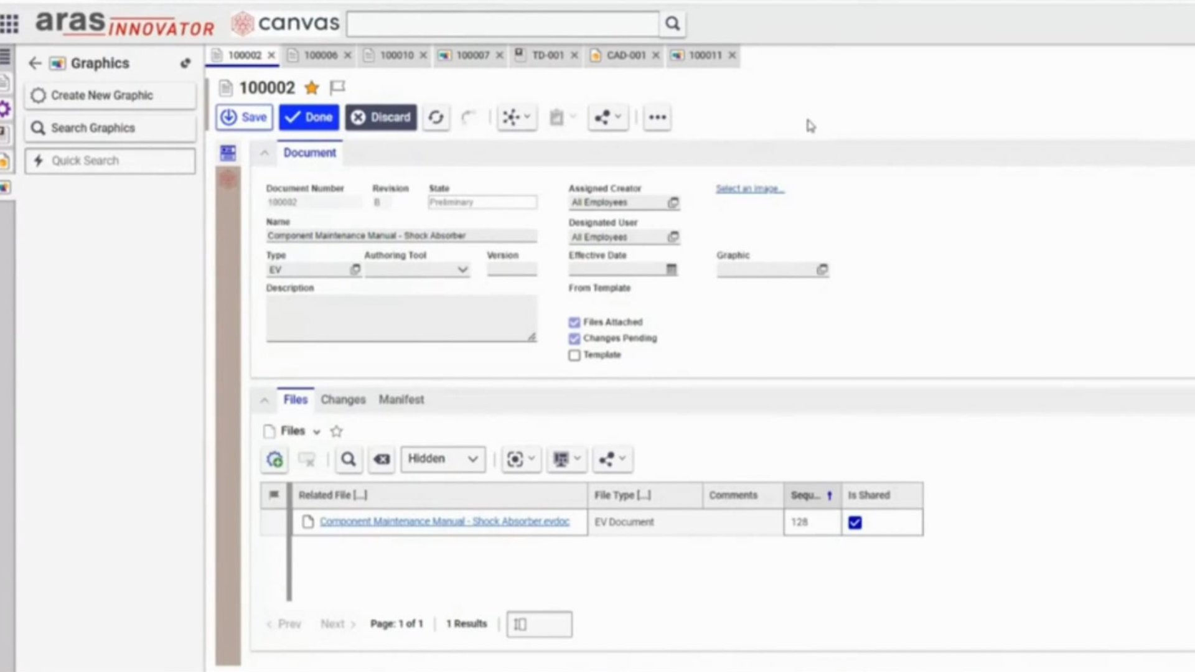This screenshot has height=672, width=1195.
Task: Open the TD-001 tab
Action: (547, 55)
